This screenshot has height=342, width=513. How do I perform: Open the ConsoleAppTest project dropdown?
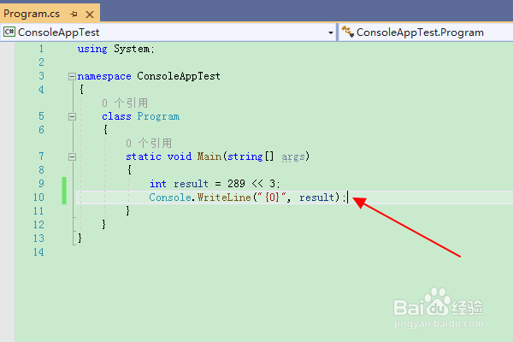(330, 32)
